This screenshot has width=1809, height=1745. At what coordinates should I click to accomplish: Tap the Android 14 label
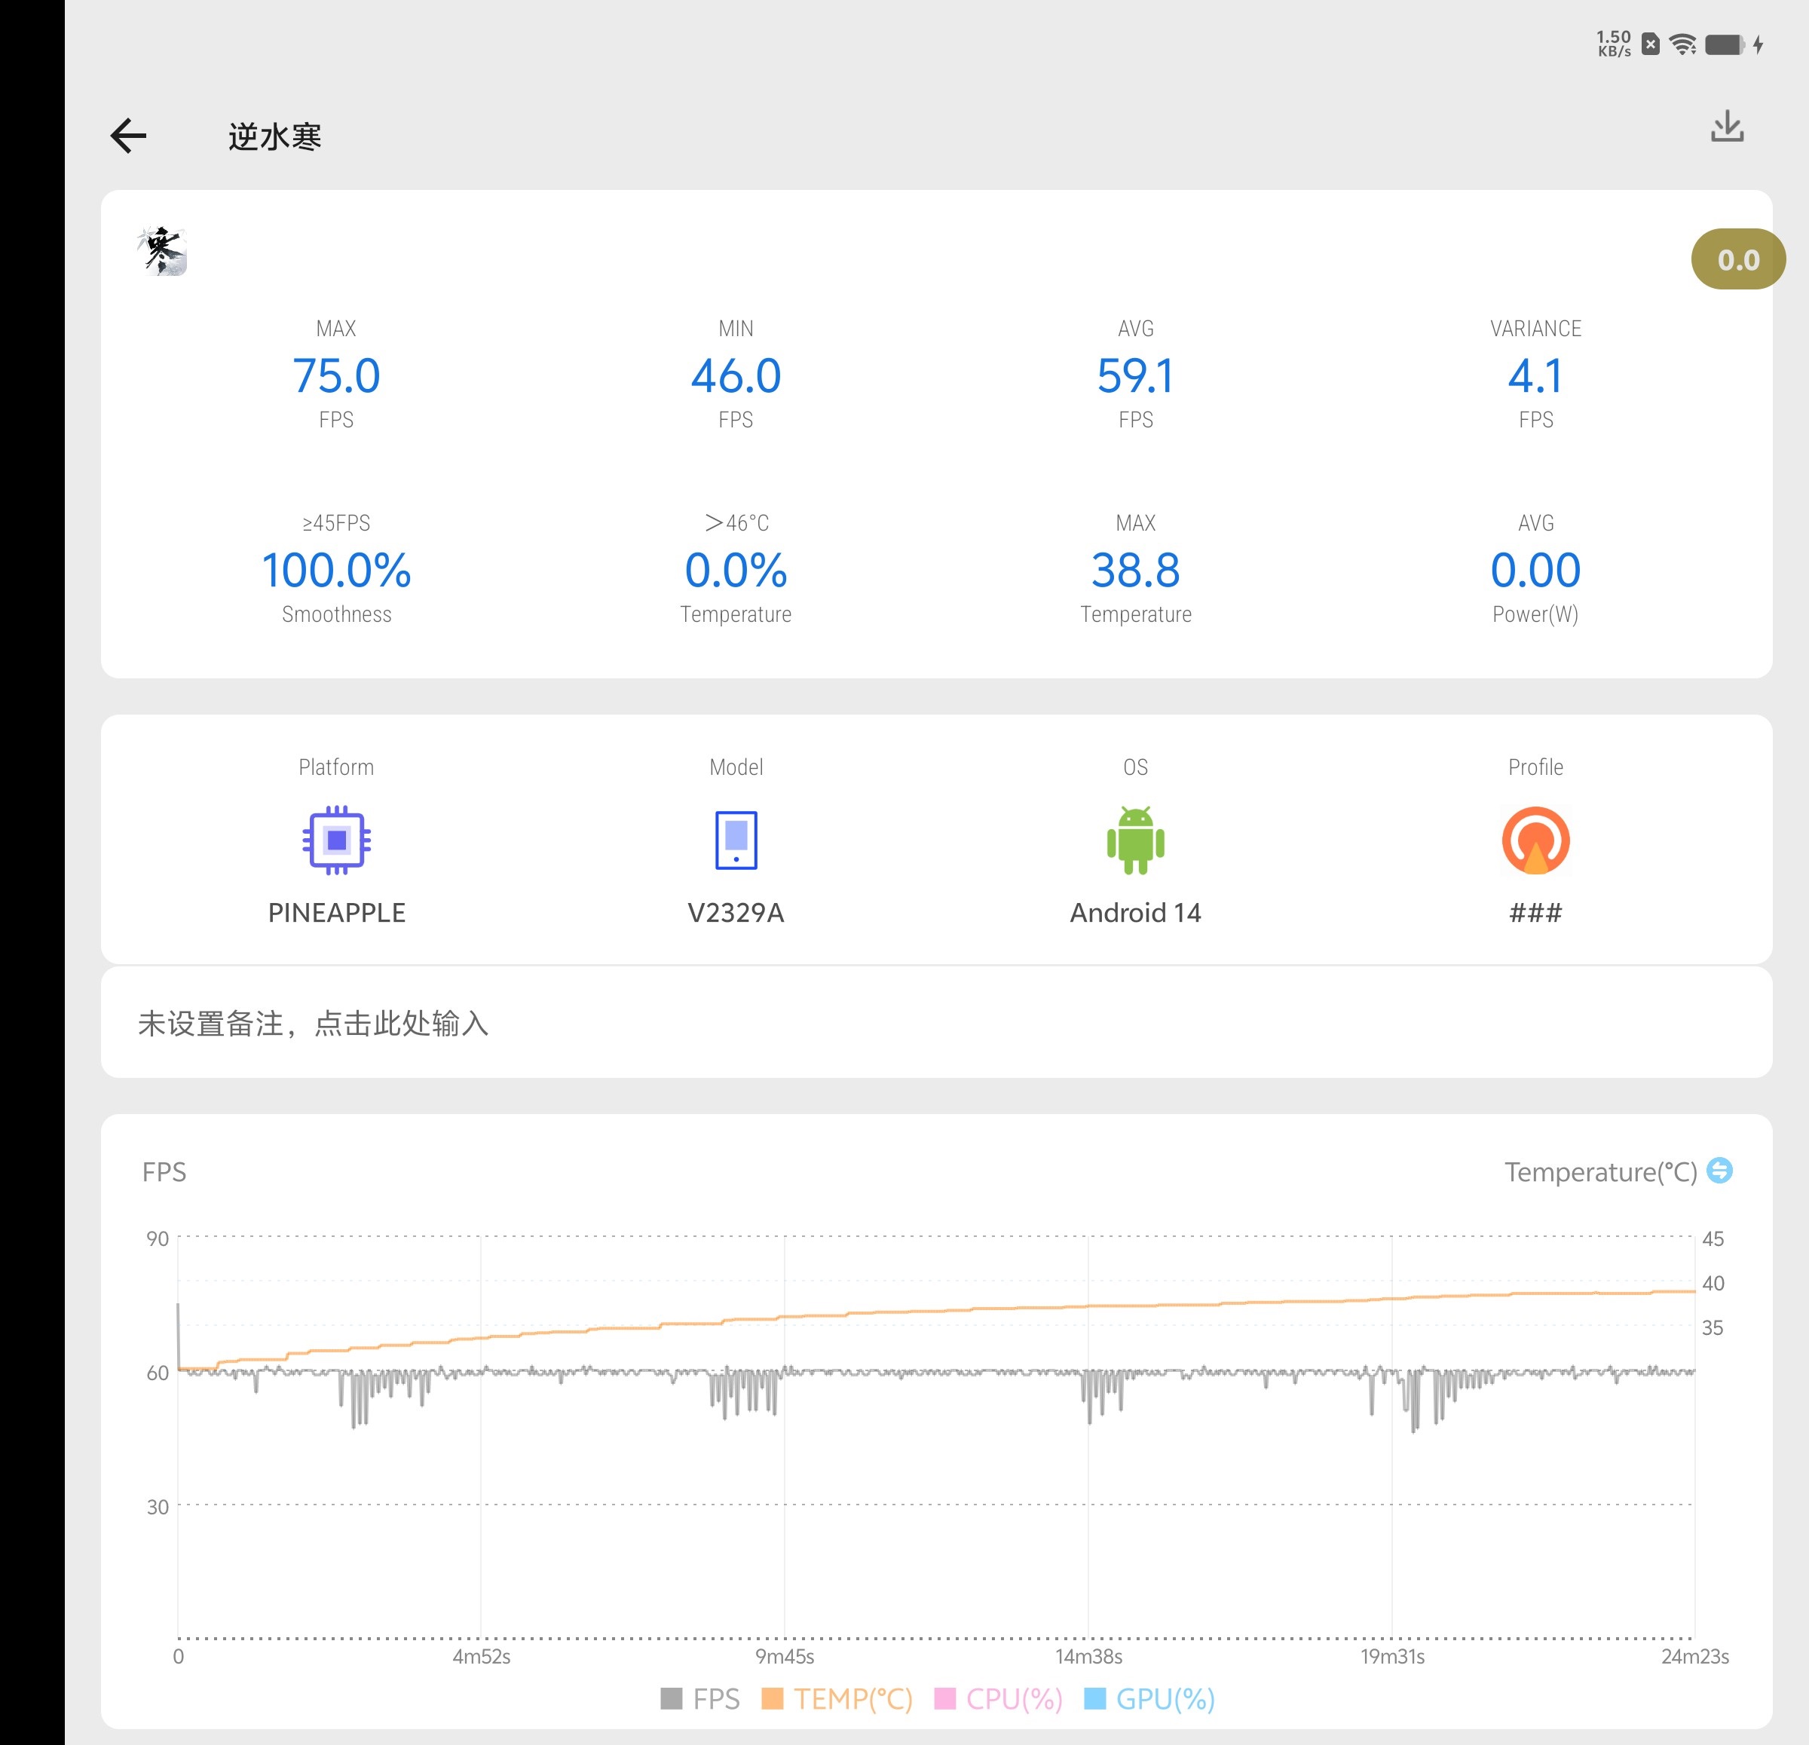pyautogui.click(x=1135, y=913)
